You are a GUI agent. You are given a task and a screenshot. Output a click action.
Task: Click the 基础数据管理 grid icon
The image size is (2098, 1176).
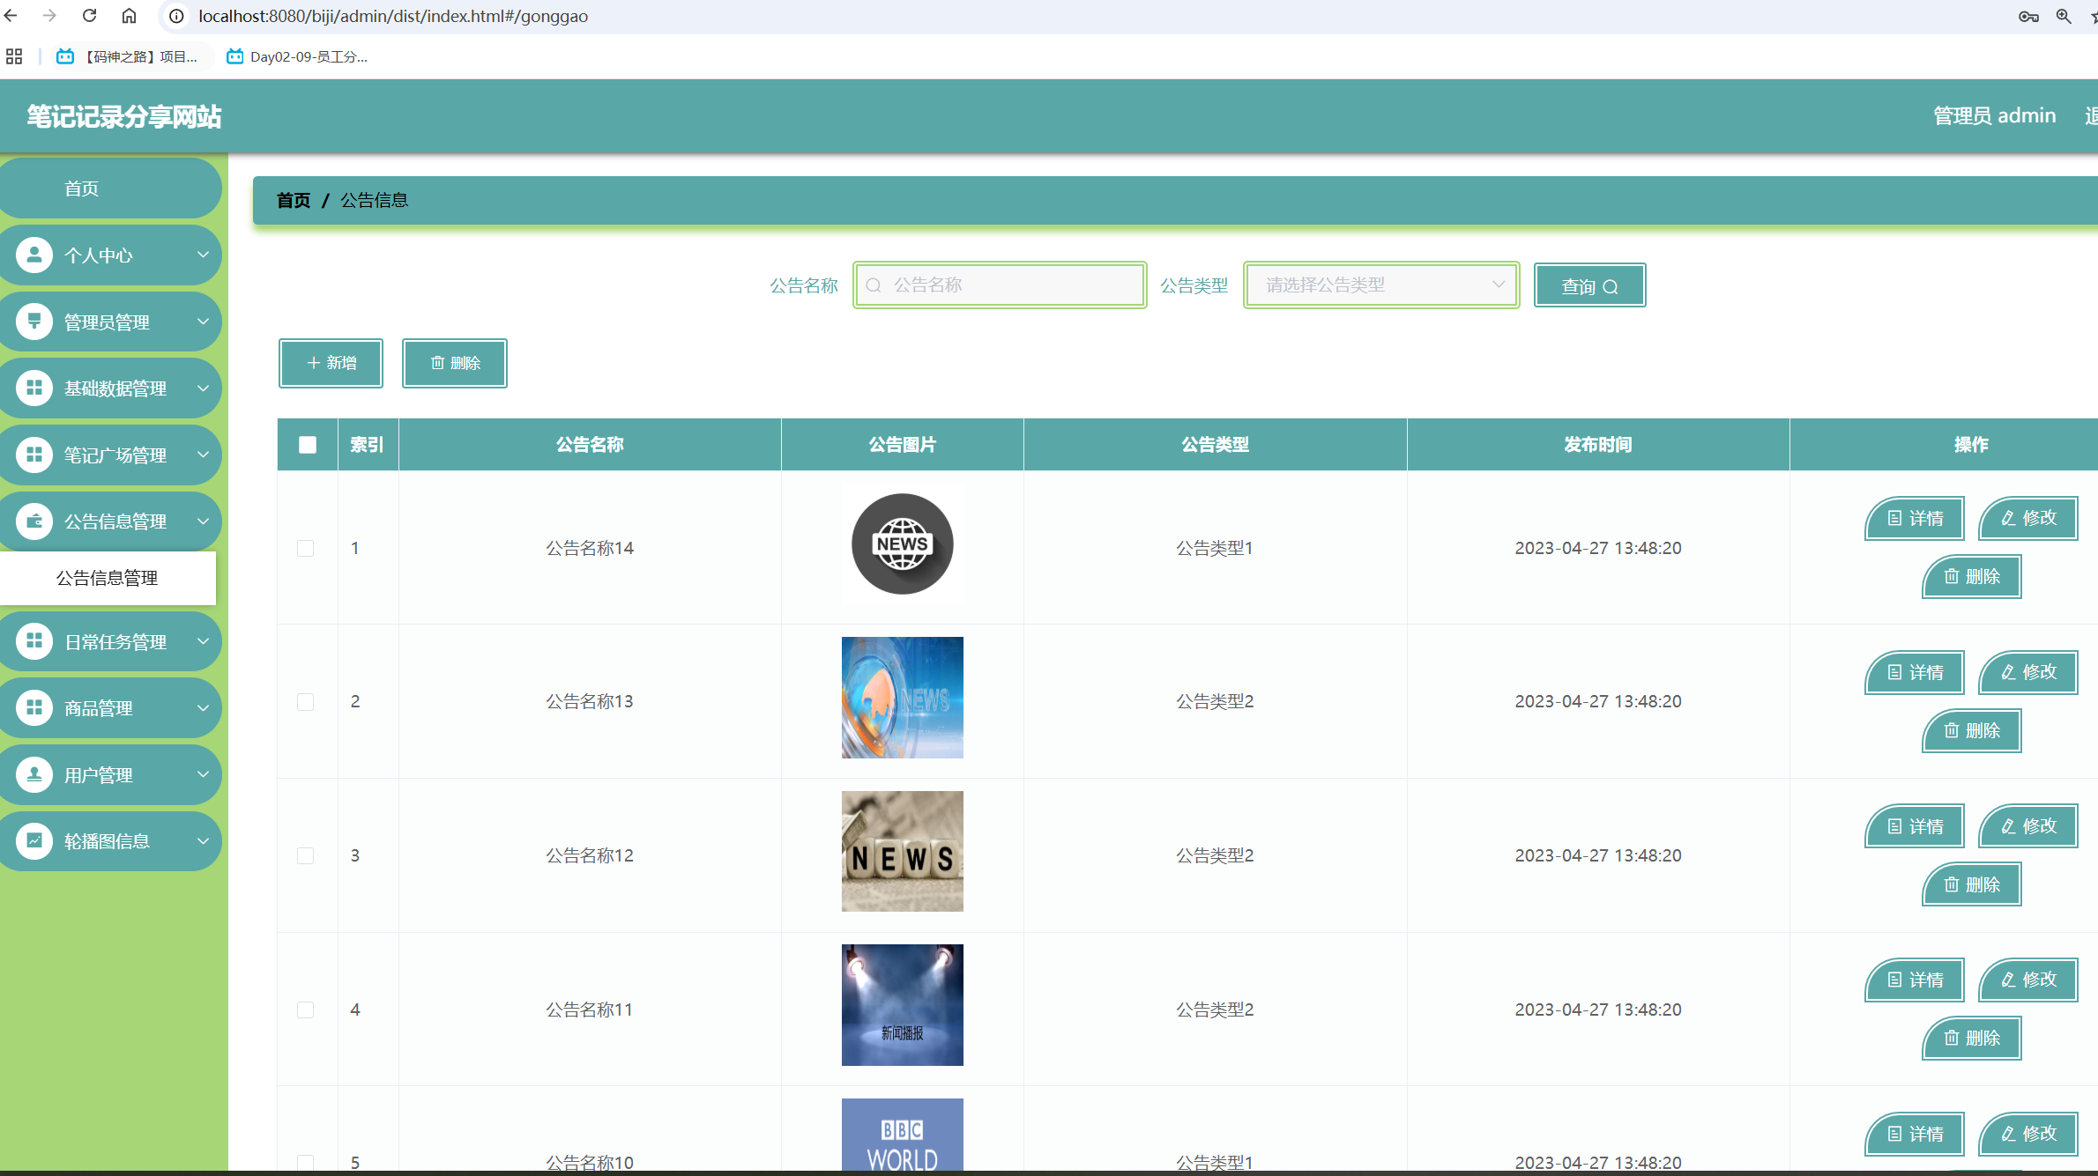34,388
